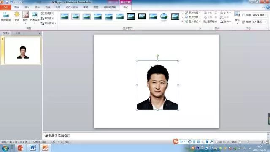Screen dimensions: 270x152
Task: Apply the fourth picture style in gallery
Action: (x=97, y=16)
